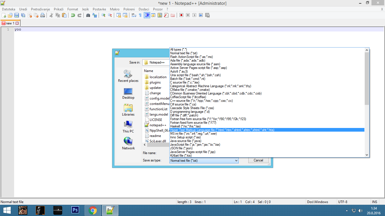Screen dimensions: 385x216
Task: Open Google Chrome from the taskbar
Action: tap(92, 210)
